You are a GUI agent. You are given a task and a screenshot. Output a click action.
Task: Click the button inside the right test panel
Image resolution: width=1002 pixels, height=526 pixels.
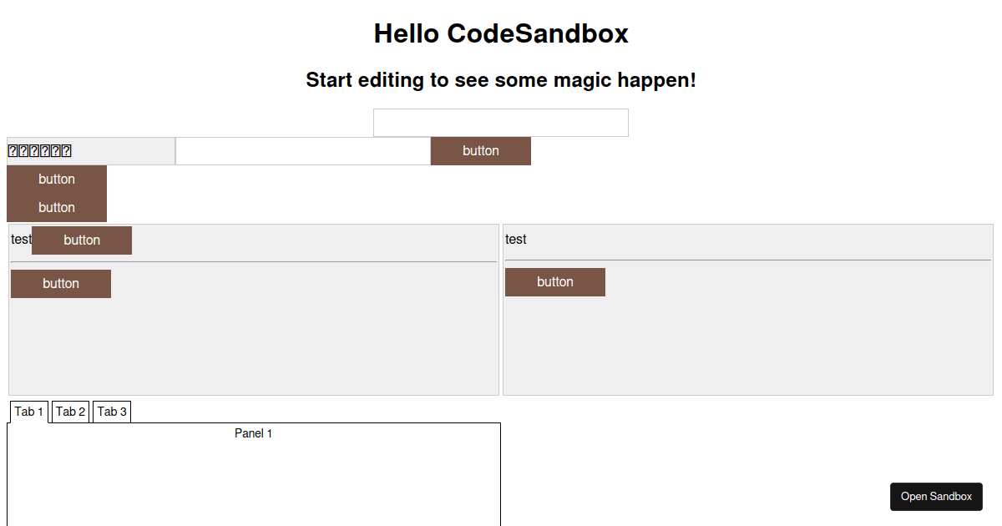555,281
